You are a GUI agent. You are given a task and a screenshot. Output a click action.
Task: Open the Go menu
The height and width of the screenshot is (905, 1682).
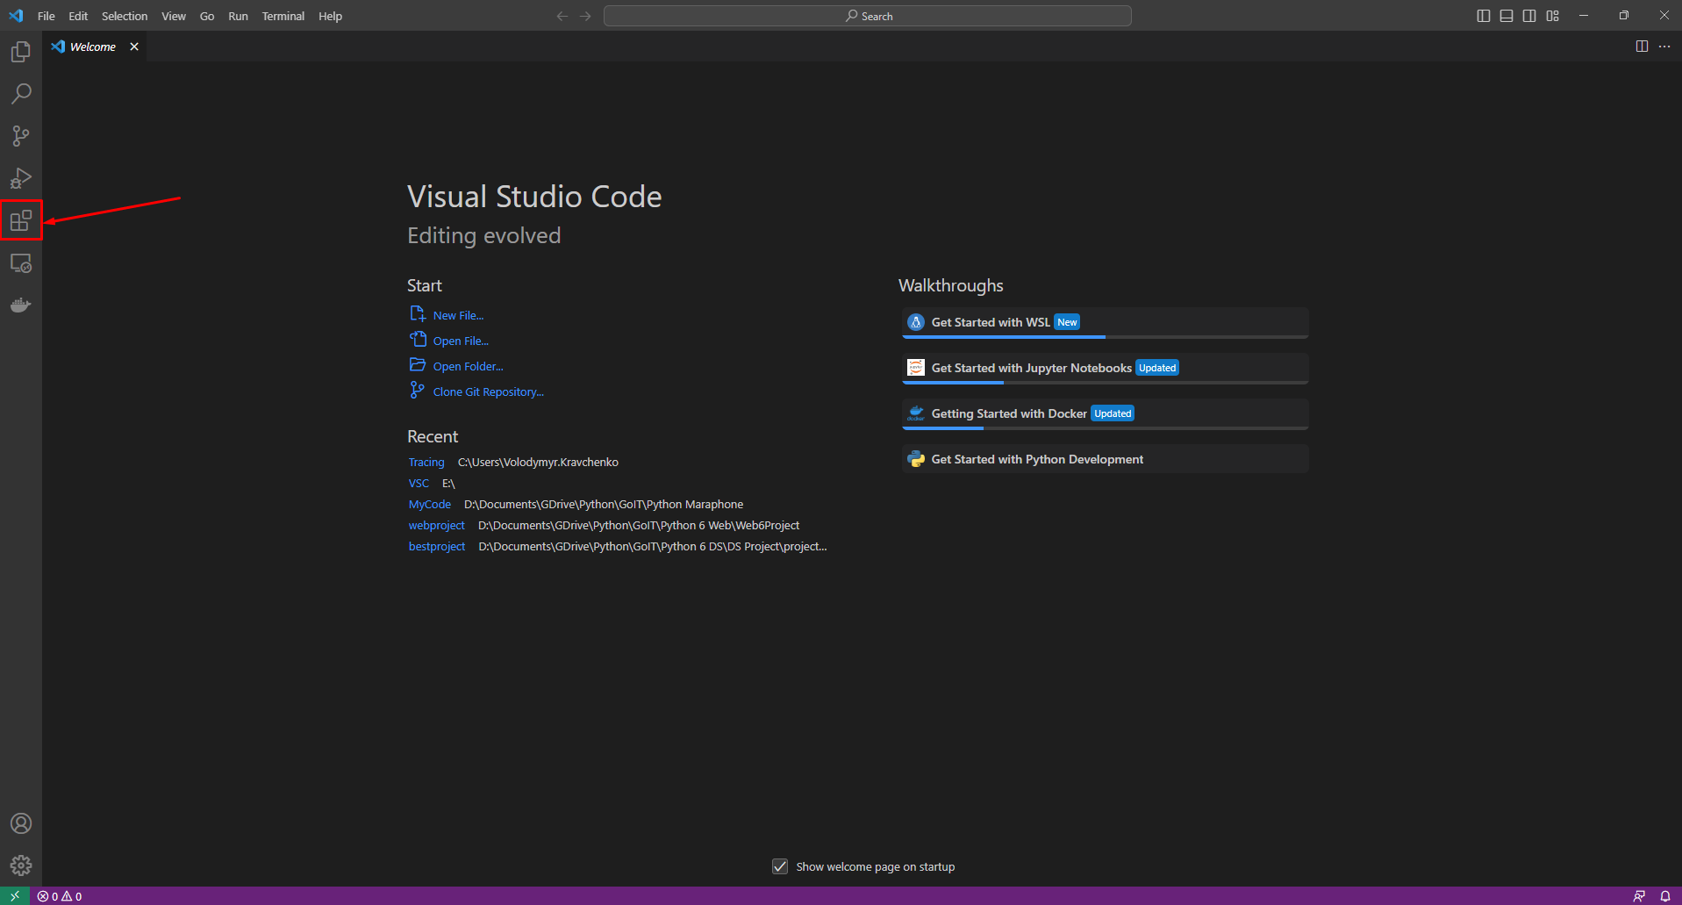pyautogui.click(x=207, y=16)
